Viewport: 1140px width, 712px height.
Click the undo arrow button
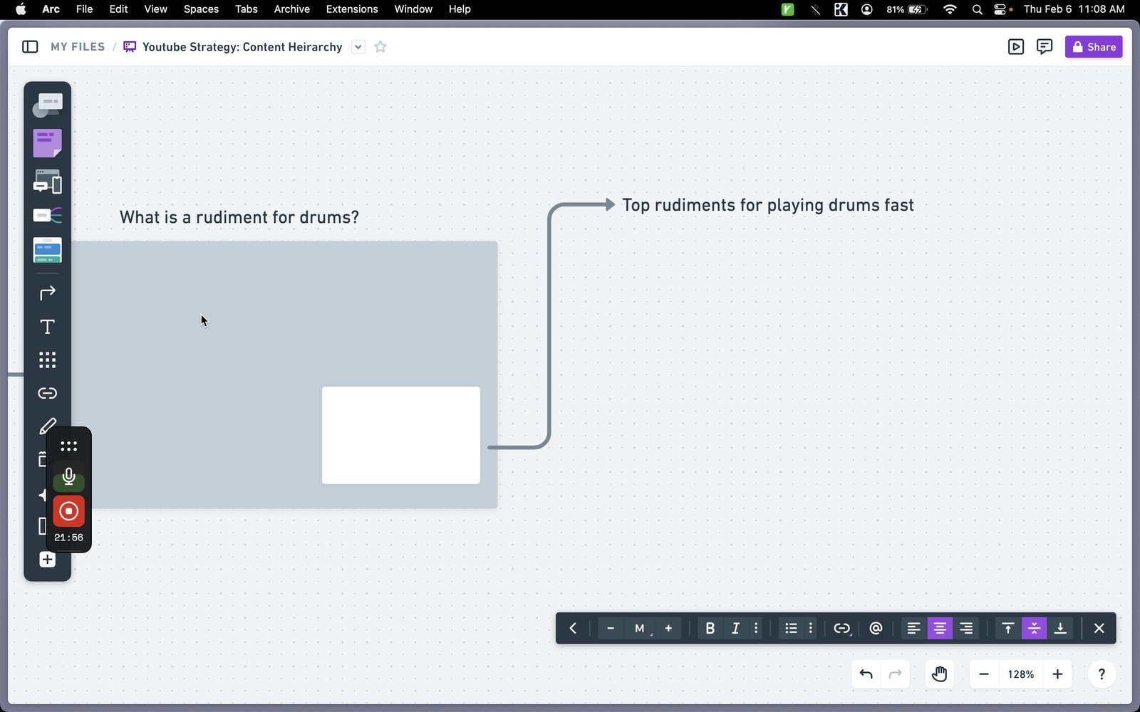tap(866, 674)
